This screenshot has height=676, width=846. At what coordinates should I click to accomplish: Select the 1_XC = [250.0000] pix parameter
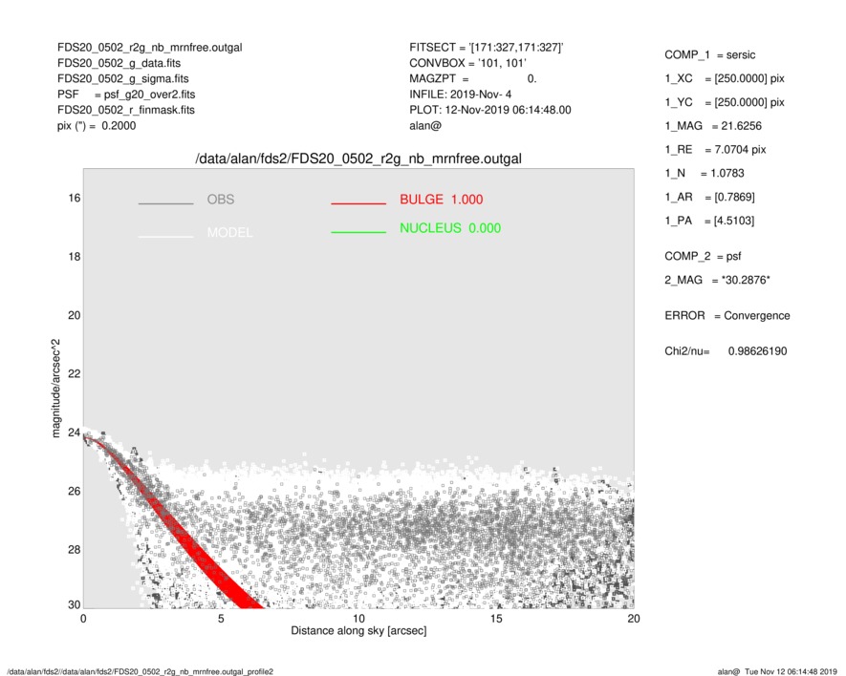725,78
